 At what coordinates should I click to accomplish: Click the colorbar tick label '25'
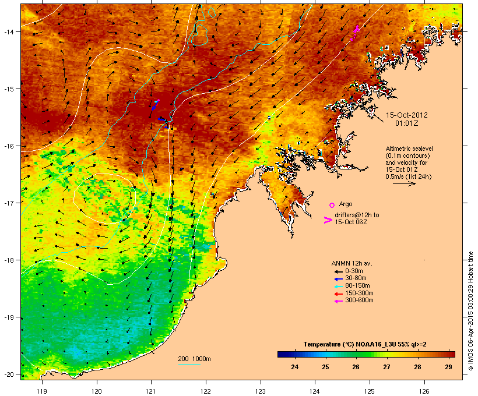pyautogui.click(x=325, y=367)
